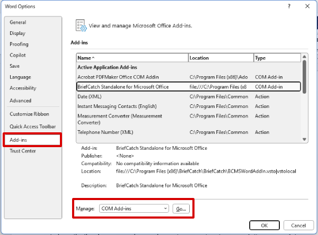The height and width of the screenshot is (235, 318).
Task: Go to Proofing settings
Action: [19, 44]
